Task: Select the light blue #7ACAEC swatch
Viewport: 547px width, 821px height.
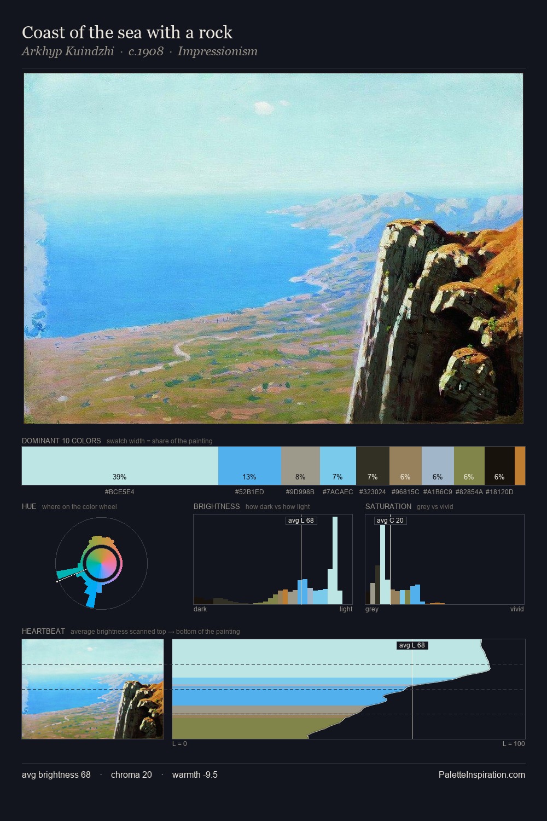Action: point(338,466)
